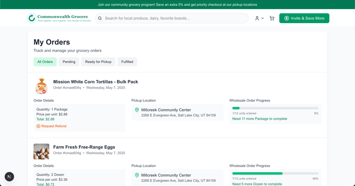Click '1/12 units ordered' text
This screenshot has width=355, height=186.
click(x=244, y=114)
